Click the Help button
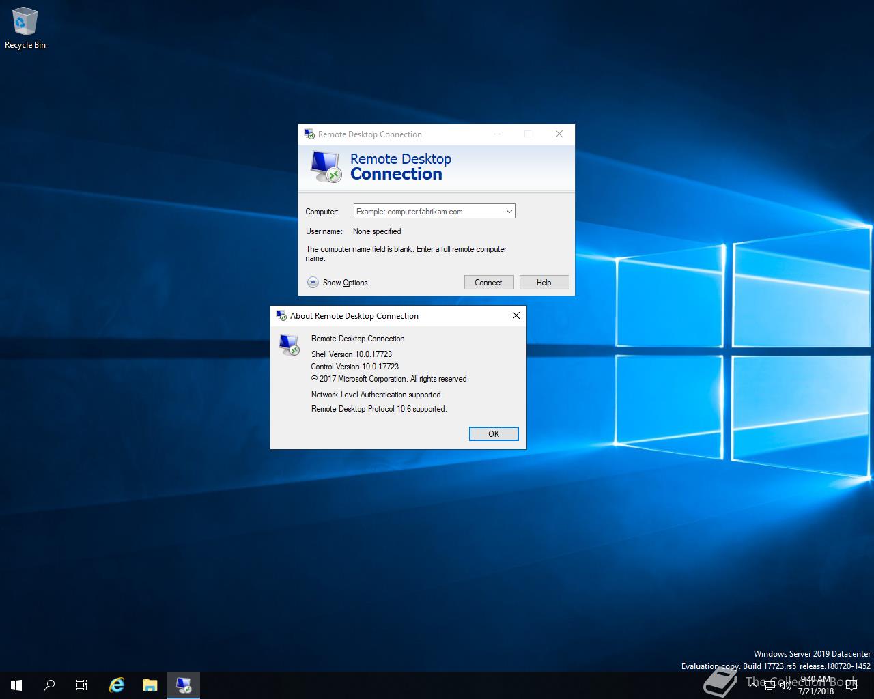The image size is (874, 699). [544, 283]
